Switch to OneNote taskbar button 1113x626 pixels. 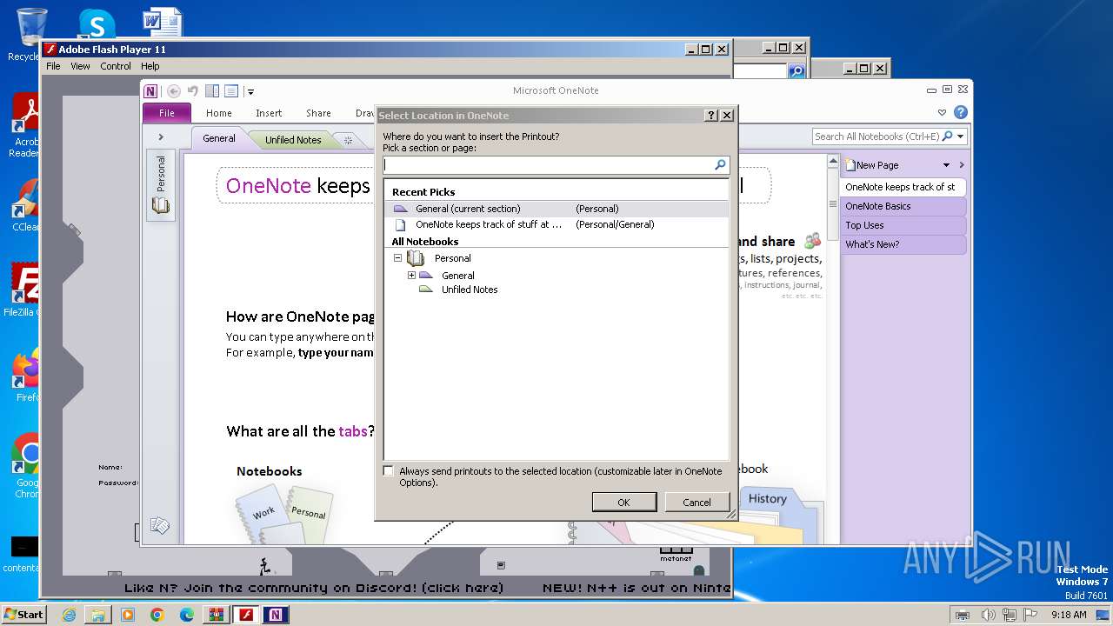276,615
